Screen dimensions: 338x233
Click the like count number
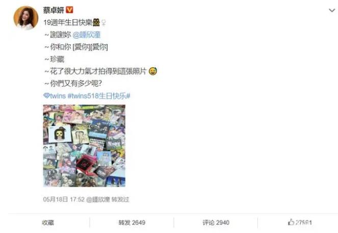[x=303, y=223]
